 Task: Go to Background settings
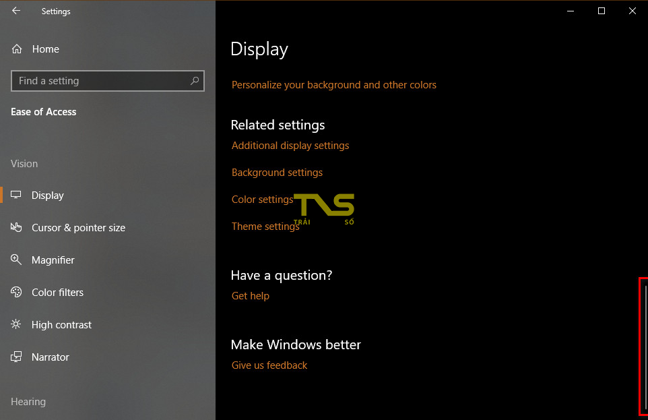point(277,173)
